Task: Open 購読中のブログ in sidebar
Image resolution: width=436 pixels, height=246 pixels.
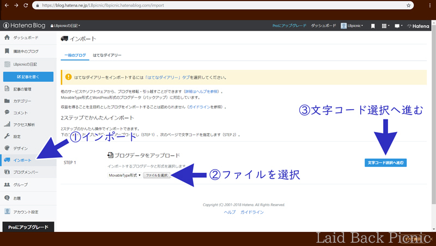Action: click(26, 51)
